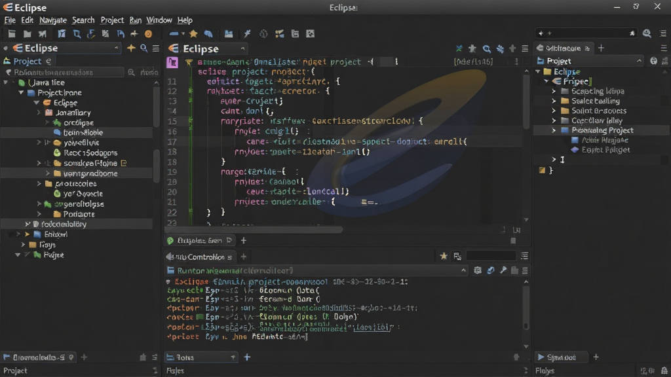Click the gear icon in the Runtor console row

478,270
